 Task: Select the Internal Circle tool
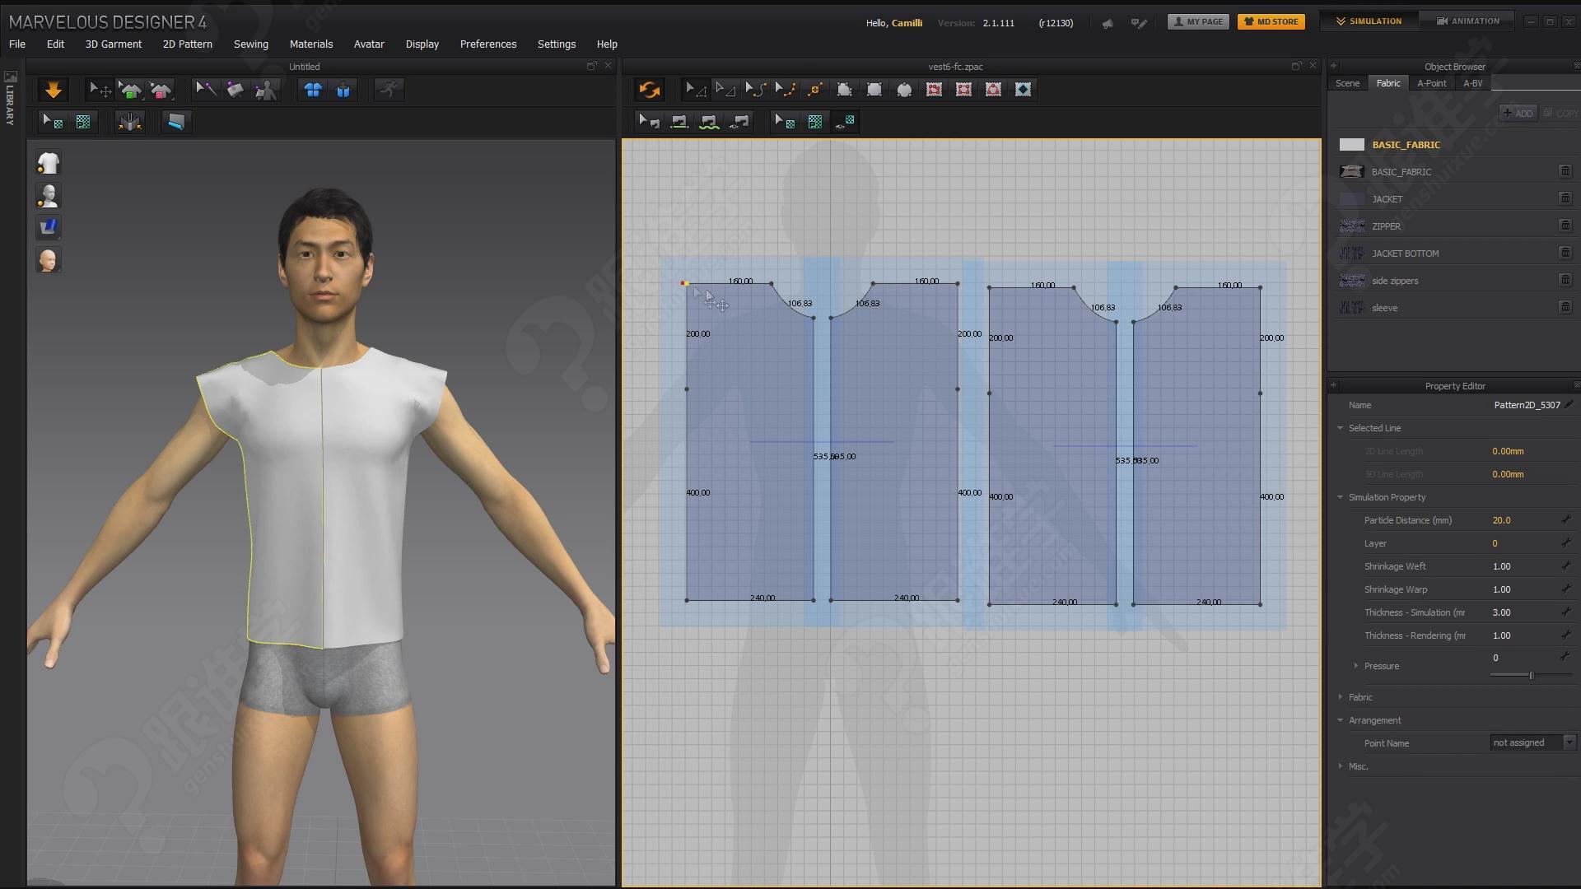coord(993,90)
